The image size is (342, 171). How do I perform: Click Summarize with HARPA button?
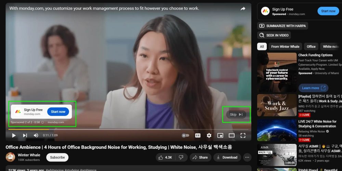[x=282, y=26]
